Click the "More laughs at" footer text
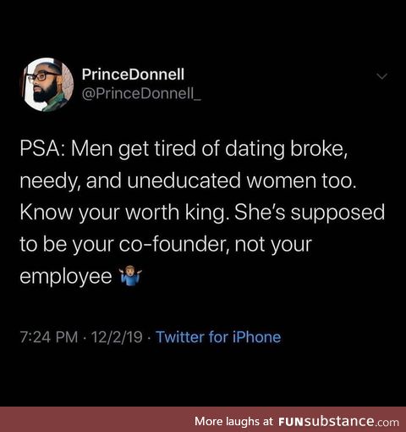The width and height of the screenshot is (406, 432). [x=233, y=422]
